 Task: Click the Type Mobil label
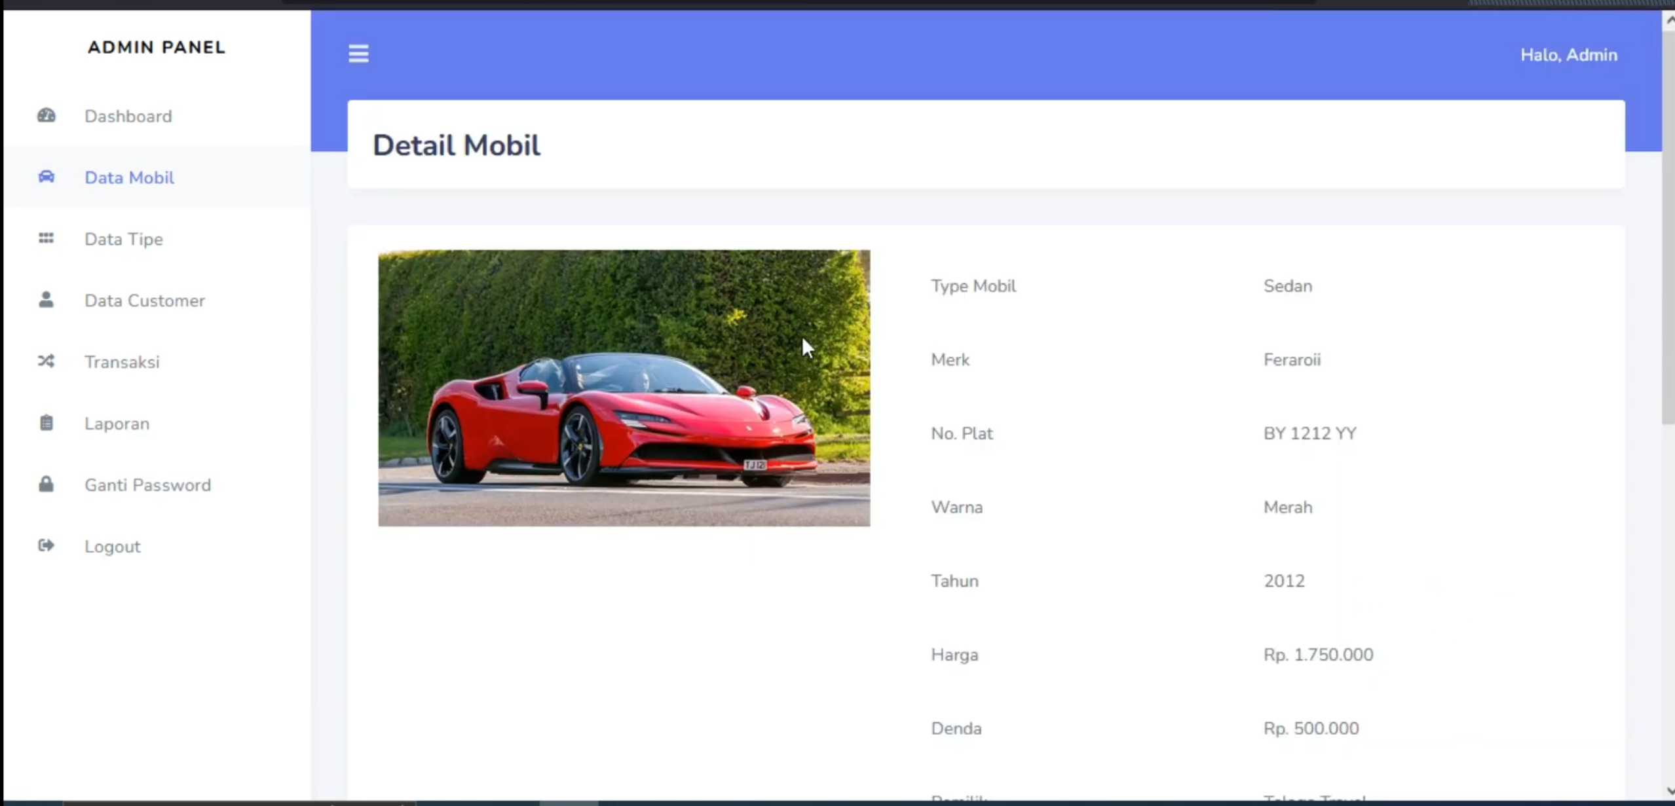(x=973, y=286)
